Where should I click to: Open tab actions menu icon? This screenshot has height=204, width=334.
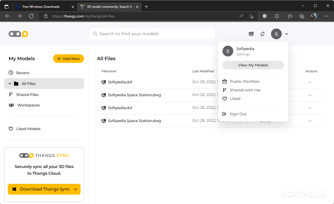(x=6, y=7)
